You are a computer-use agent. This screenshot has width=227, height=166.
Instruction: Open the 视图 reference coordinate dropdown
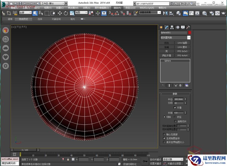81,13
